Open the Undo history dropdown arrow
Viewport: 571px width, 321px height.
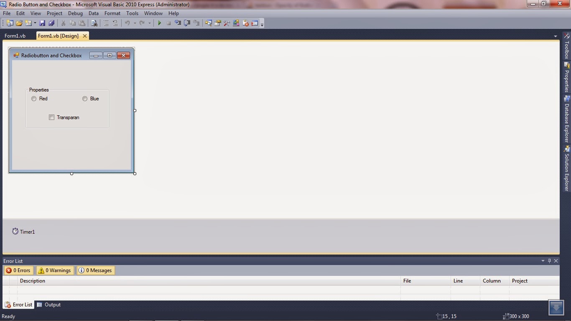point(134,23)
